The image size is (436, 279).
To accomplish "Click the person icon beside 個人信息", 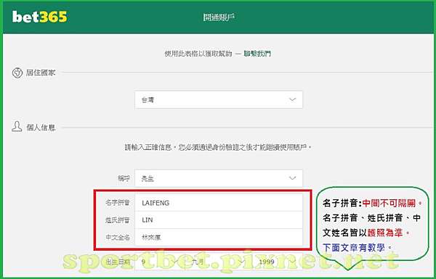I will tap(17, 127).
